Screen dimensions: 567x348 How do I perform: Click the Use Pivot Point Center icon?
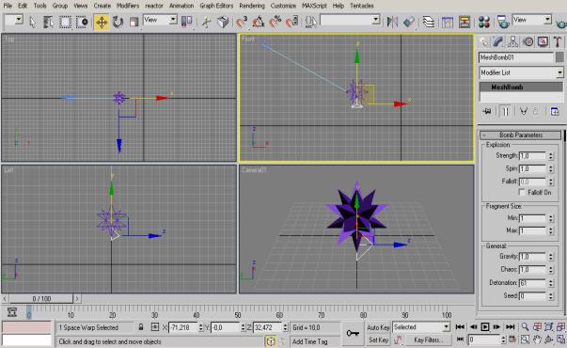point(186,22)
